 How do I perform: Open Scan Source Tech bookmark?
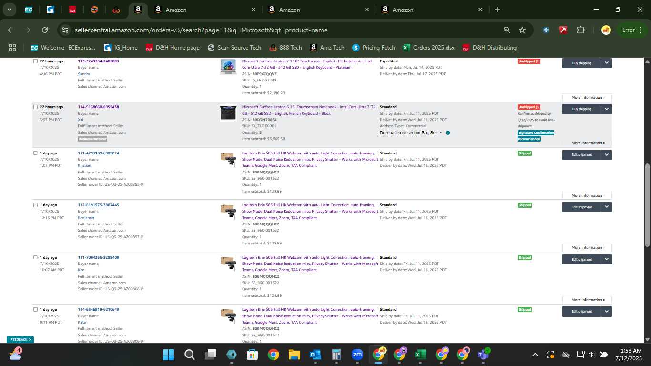pyautogui.click(x=234, y=48)
